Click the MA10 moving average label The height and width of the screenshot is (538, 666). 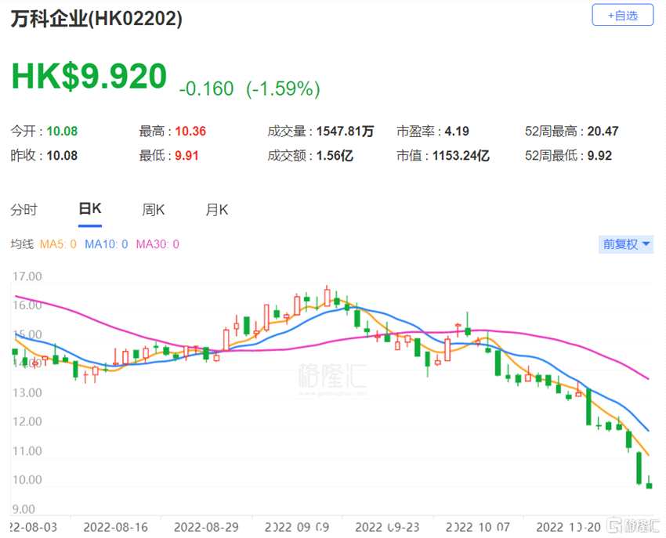pyautogui.click(x=107, y=244)
